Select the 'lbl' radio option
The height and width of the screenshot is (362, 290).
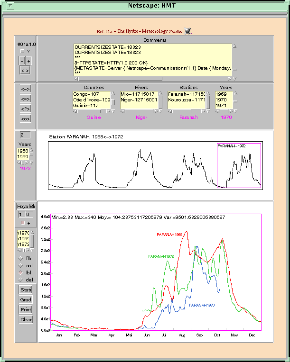(x=20, y=273)
